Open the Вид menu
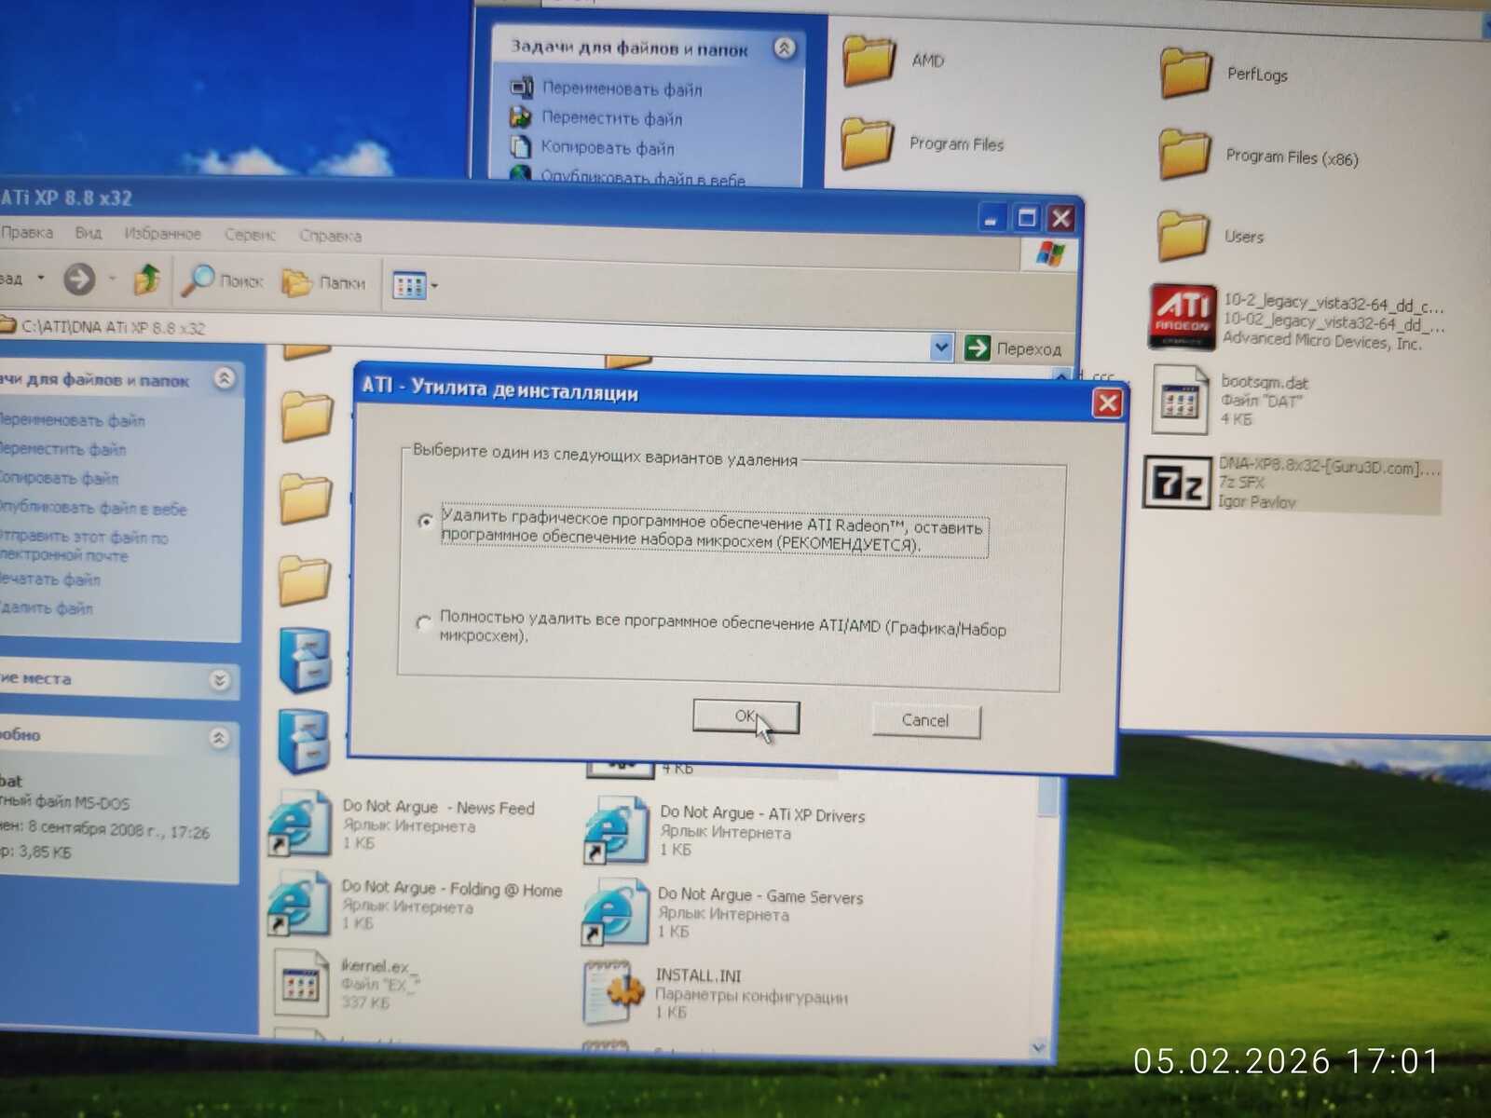 pos(89,233)
